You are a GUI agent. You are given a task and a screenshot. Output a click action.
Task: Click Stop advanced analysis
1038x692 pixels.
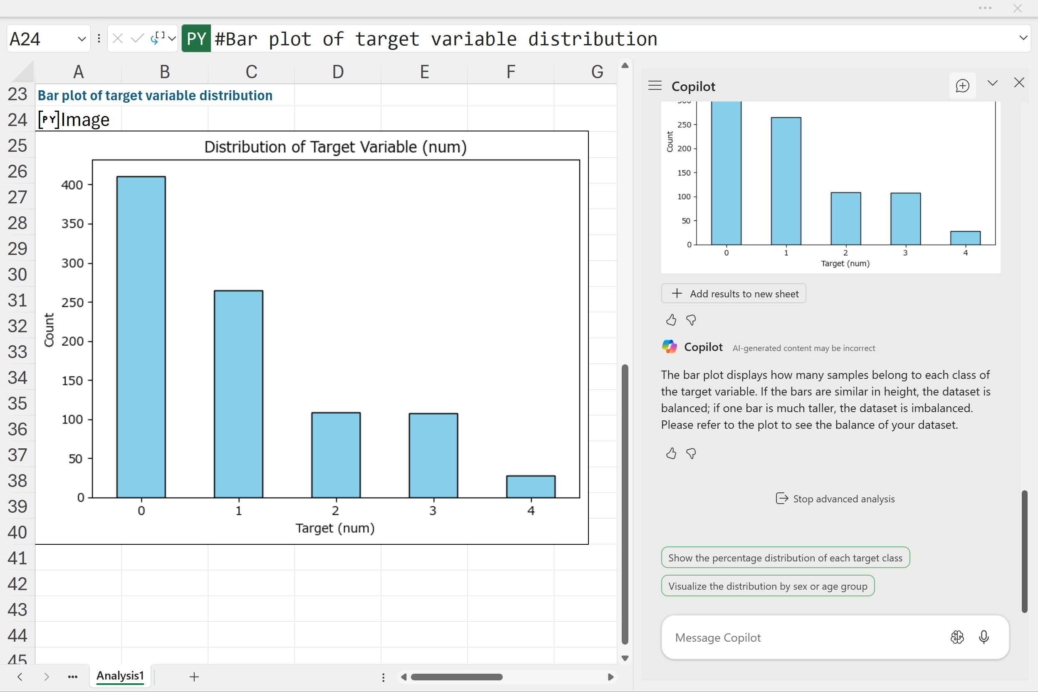(x=835, y=499)
